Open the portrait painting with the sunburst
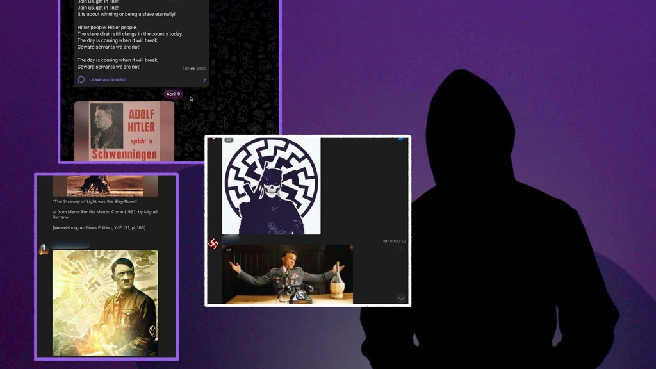This screenshot has width=656, height=369. click(105, 303)
